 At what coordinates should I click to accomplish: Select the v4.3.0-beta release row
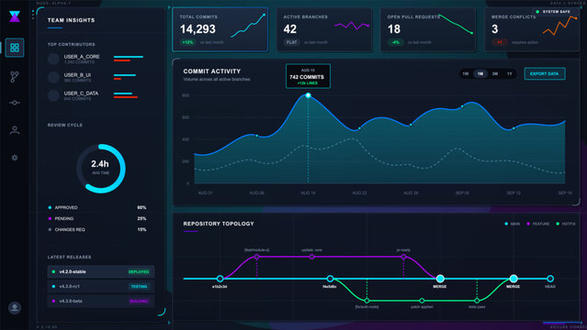coord(101,301)
